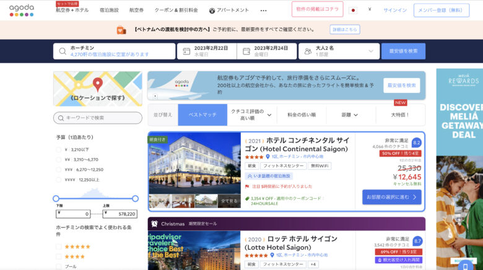Screen dimensions: 483x270
Task: Click 詳細はこちら on the Vietnam notice
Action: tap(345, 30)
